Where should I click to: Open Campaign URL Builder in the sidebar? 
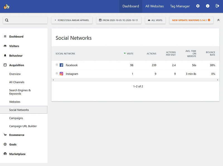pos(23,126)
